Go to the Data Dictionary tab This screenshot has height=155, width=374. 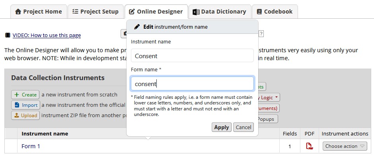[x=220, y=12]
